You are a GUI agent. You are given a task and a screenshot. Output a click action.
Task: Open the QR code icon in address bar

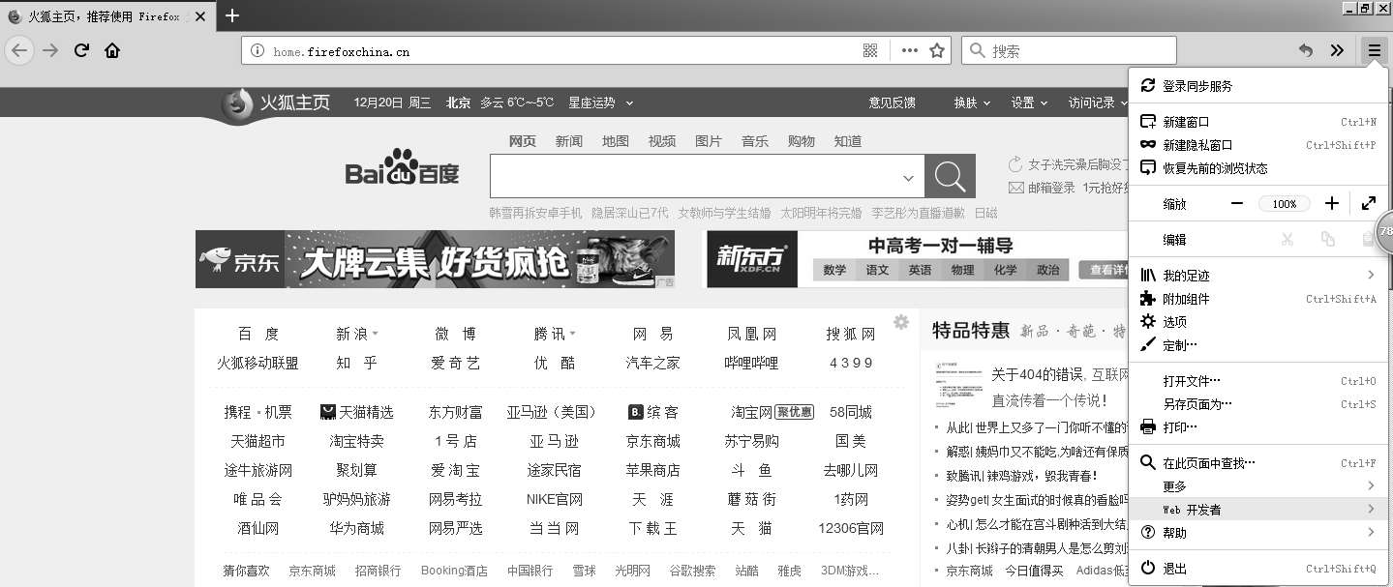coord(870,50)
